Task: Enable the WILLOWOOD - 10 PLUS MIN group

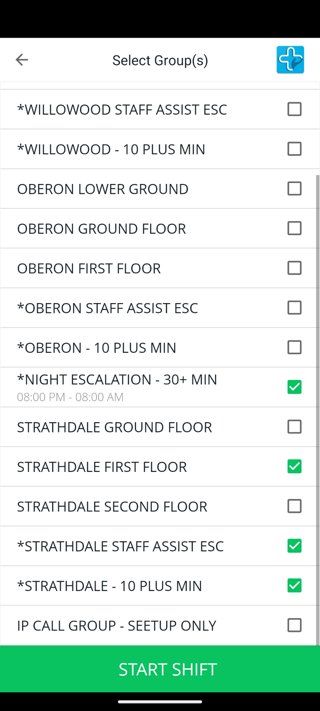Action: pyautogui.click(x=294, y=149)
